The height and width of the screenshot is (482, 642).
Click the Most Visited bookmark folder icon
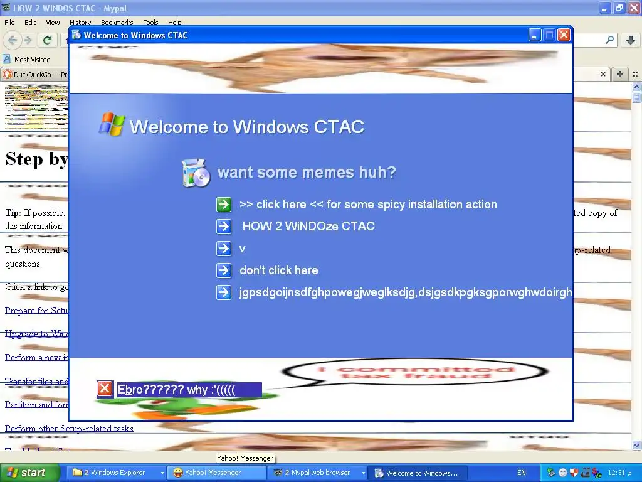tap(6, 59)
